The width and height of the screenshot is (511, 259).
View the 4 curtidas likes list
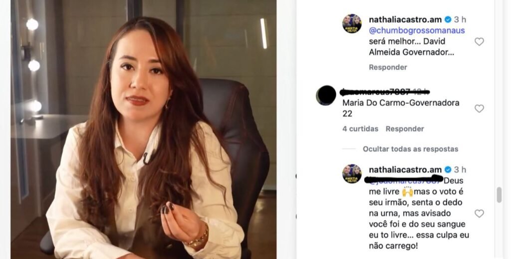point(360,129)
